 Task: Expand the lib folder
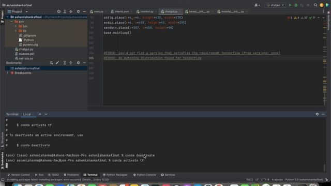pos(16,31)
